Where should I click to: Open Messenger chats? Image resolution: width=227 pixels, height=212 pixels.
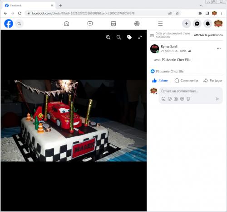click(x=197, y=24)
